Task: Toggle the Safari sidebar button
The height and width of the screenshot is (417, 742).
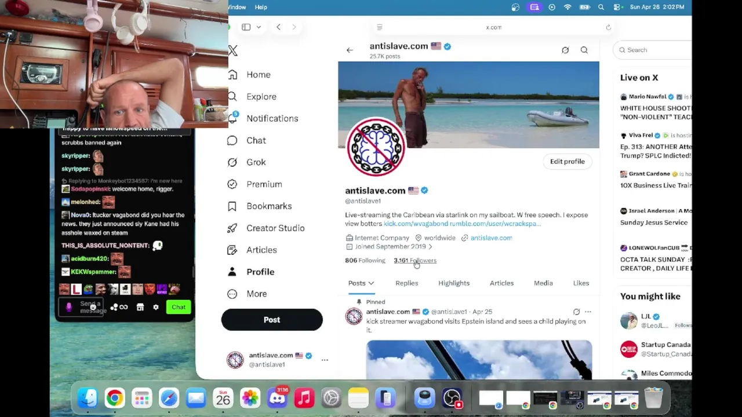Action: (246, 27)
